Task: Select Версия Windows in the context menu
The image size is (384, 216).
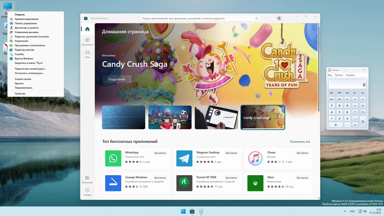Action: click(x=36, y=58)
